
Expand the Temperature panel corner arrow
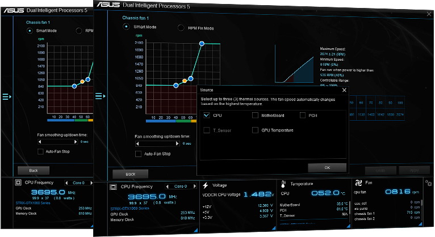tap(348, 226)
